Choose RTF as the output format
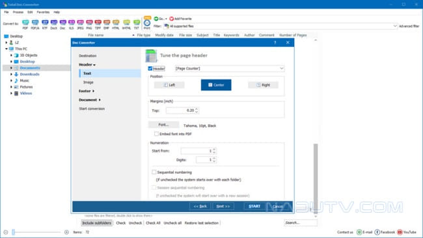The width and height of the screenshot is (423, 238). (x=45, y=24)
